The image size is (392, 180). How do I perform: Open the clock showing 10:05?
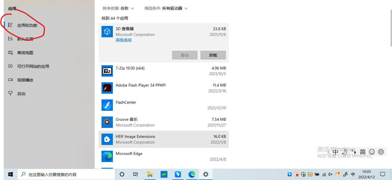(x=366, y=174)
